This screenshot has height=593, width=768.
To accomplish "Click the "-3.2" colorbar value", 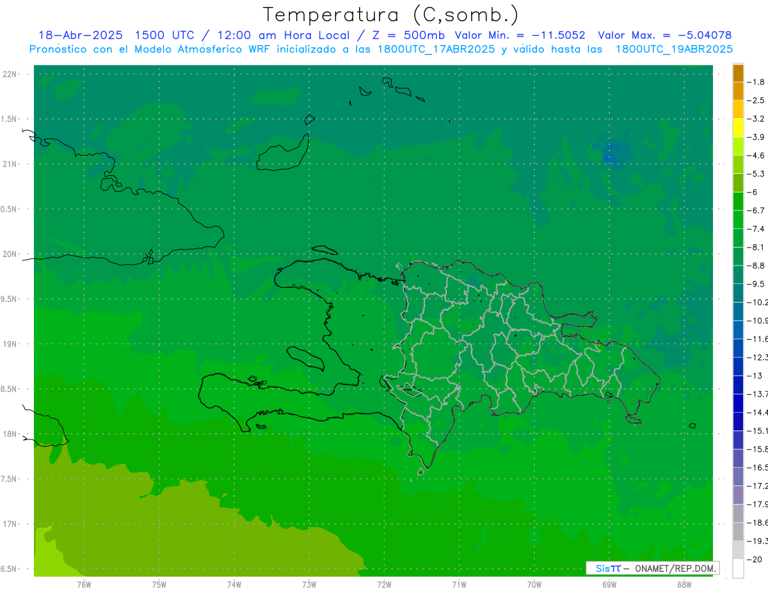I will pos(756,119).
